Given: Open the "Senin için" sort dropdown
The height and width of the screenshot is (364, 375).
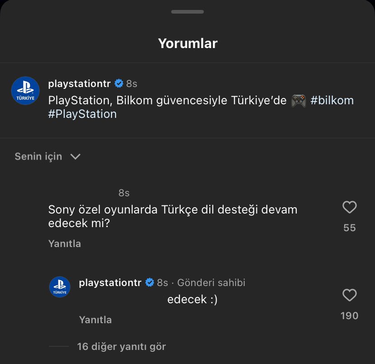Looking at the screenshot, I should (48, 156).
